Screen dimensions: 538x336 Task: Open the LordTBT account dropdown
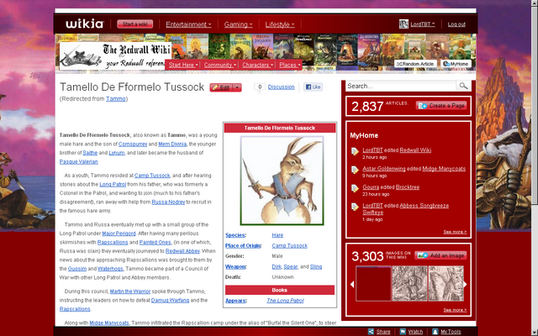click(423, 24)
